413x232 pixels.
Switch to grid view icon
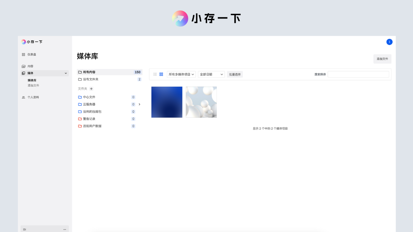coord(161,74)
